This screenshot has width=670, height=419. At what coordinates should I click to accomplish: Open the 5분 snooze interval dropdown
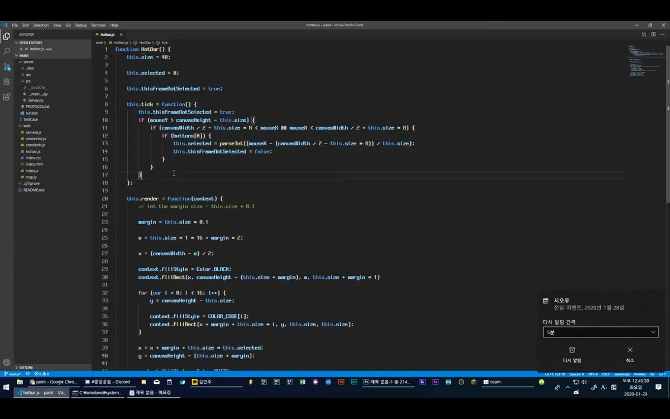point(600,332)
